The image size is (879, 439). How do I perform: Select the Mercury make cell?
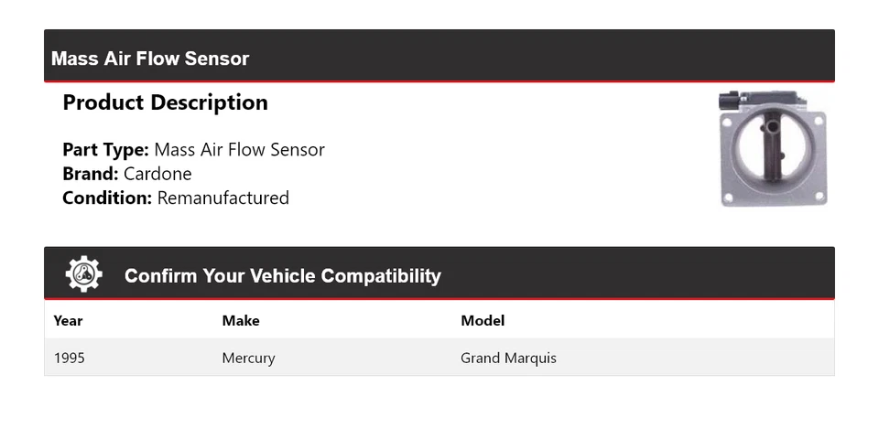(x=248, y=358)
